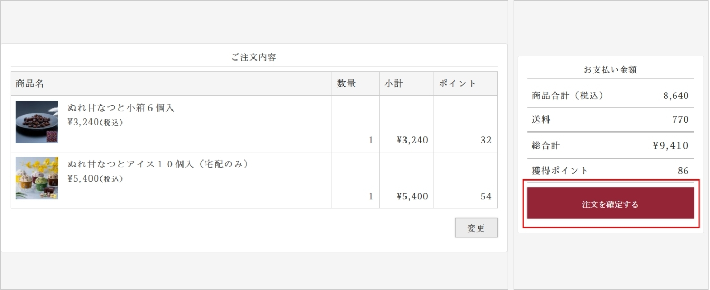Click the 54 points value
The height and width of the screenshot is (290, 710).
(x=486, y=196)
